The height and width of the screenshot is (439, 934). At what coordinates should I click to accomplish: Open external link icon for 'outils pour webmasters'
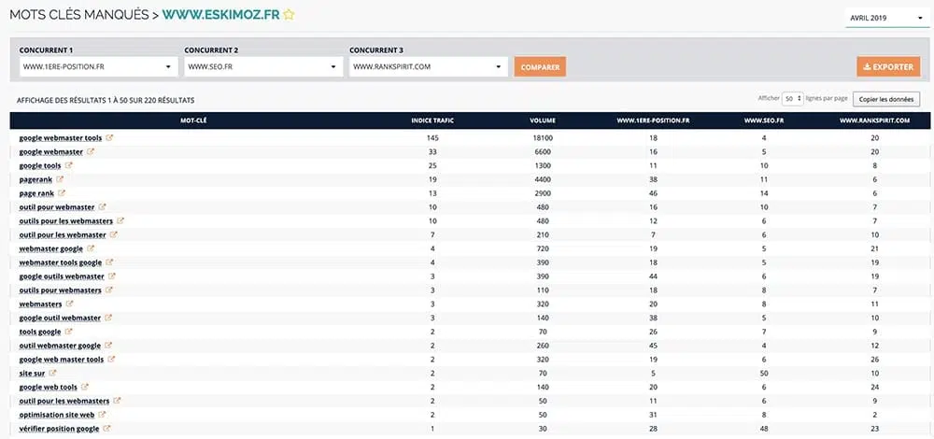click(109, 290)
